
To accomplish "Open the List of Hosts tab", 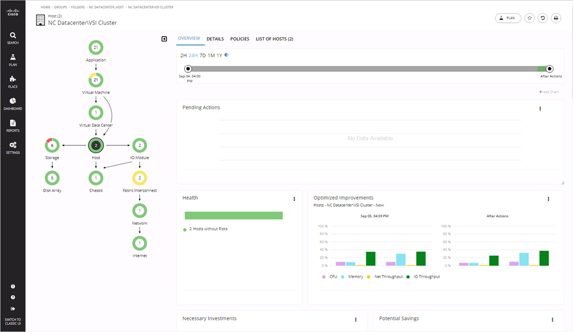I will coord(275,39).
